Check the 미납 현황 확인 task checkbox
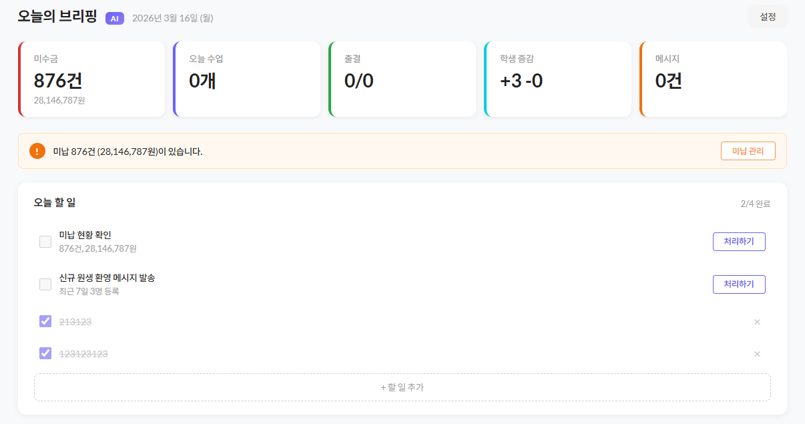Image resolution: width=805 pixels, height=424 pixels. click(45, 242)
